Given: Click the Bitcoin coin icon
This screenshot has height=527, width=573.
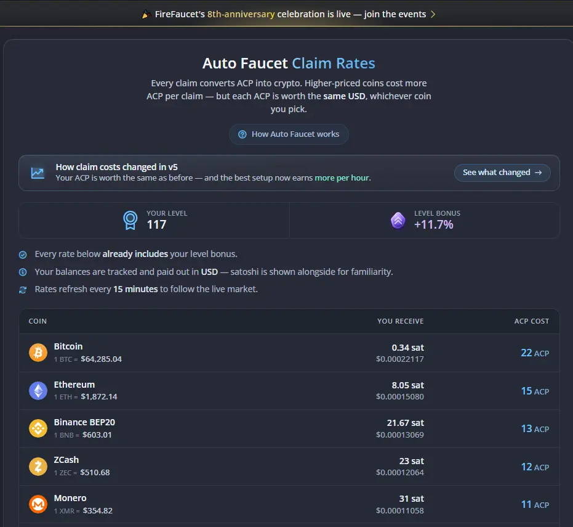Looking at the screenshot, I should click(x=38, y=353).
